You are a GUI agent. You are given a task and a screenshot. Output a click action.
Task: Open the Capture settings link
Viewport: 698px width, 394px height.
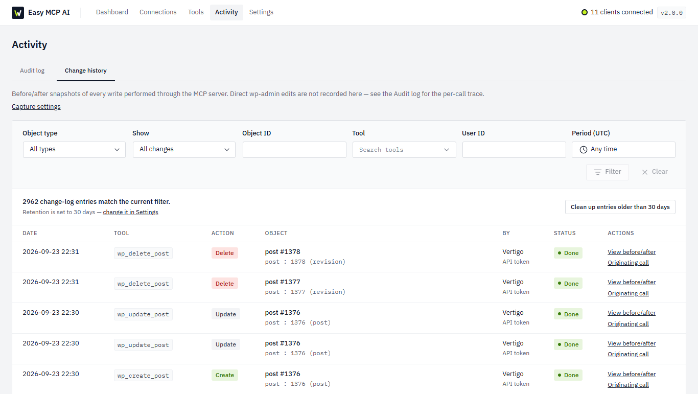coord(36,107)
